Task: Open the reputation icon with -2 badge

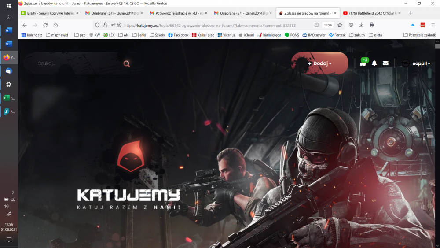Action: click(364, 62)
